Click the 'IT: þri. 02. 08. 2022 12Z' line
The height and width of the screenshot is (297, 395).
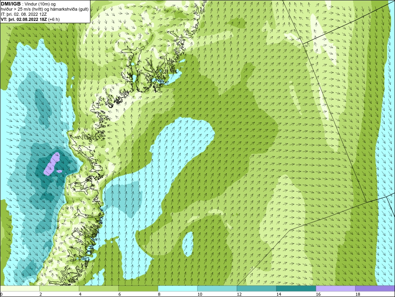click(x=24, y=14)
